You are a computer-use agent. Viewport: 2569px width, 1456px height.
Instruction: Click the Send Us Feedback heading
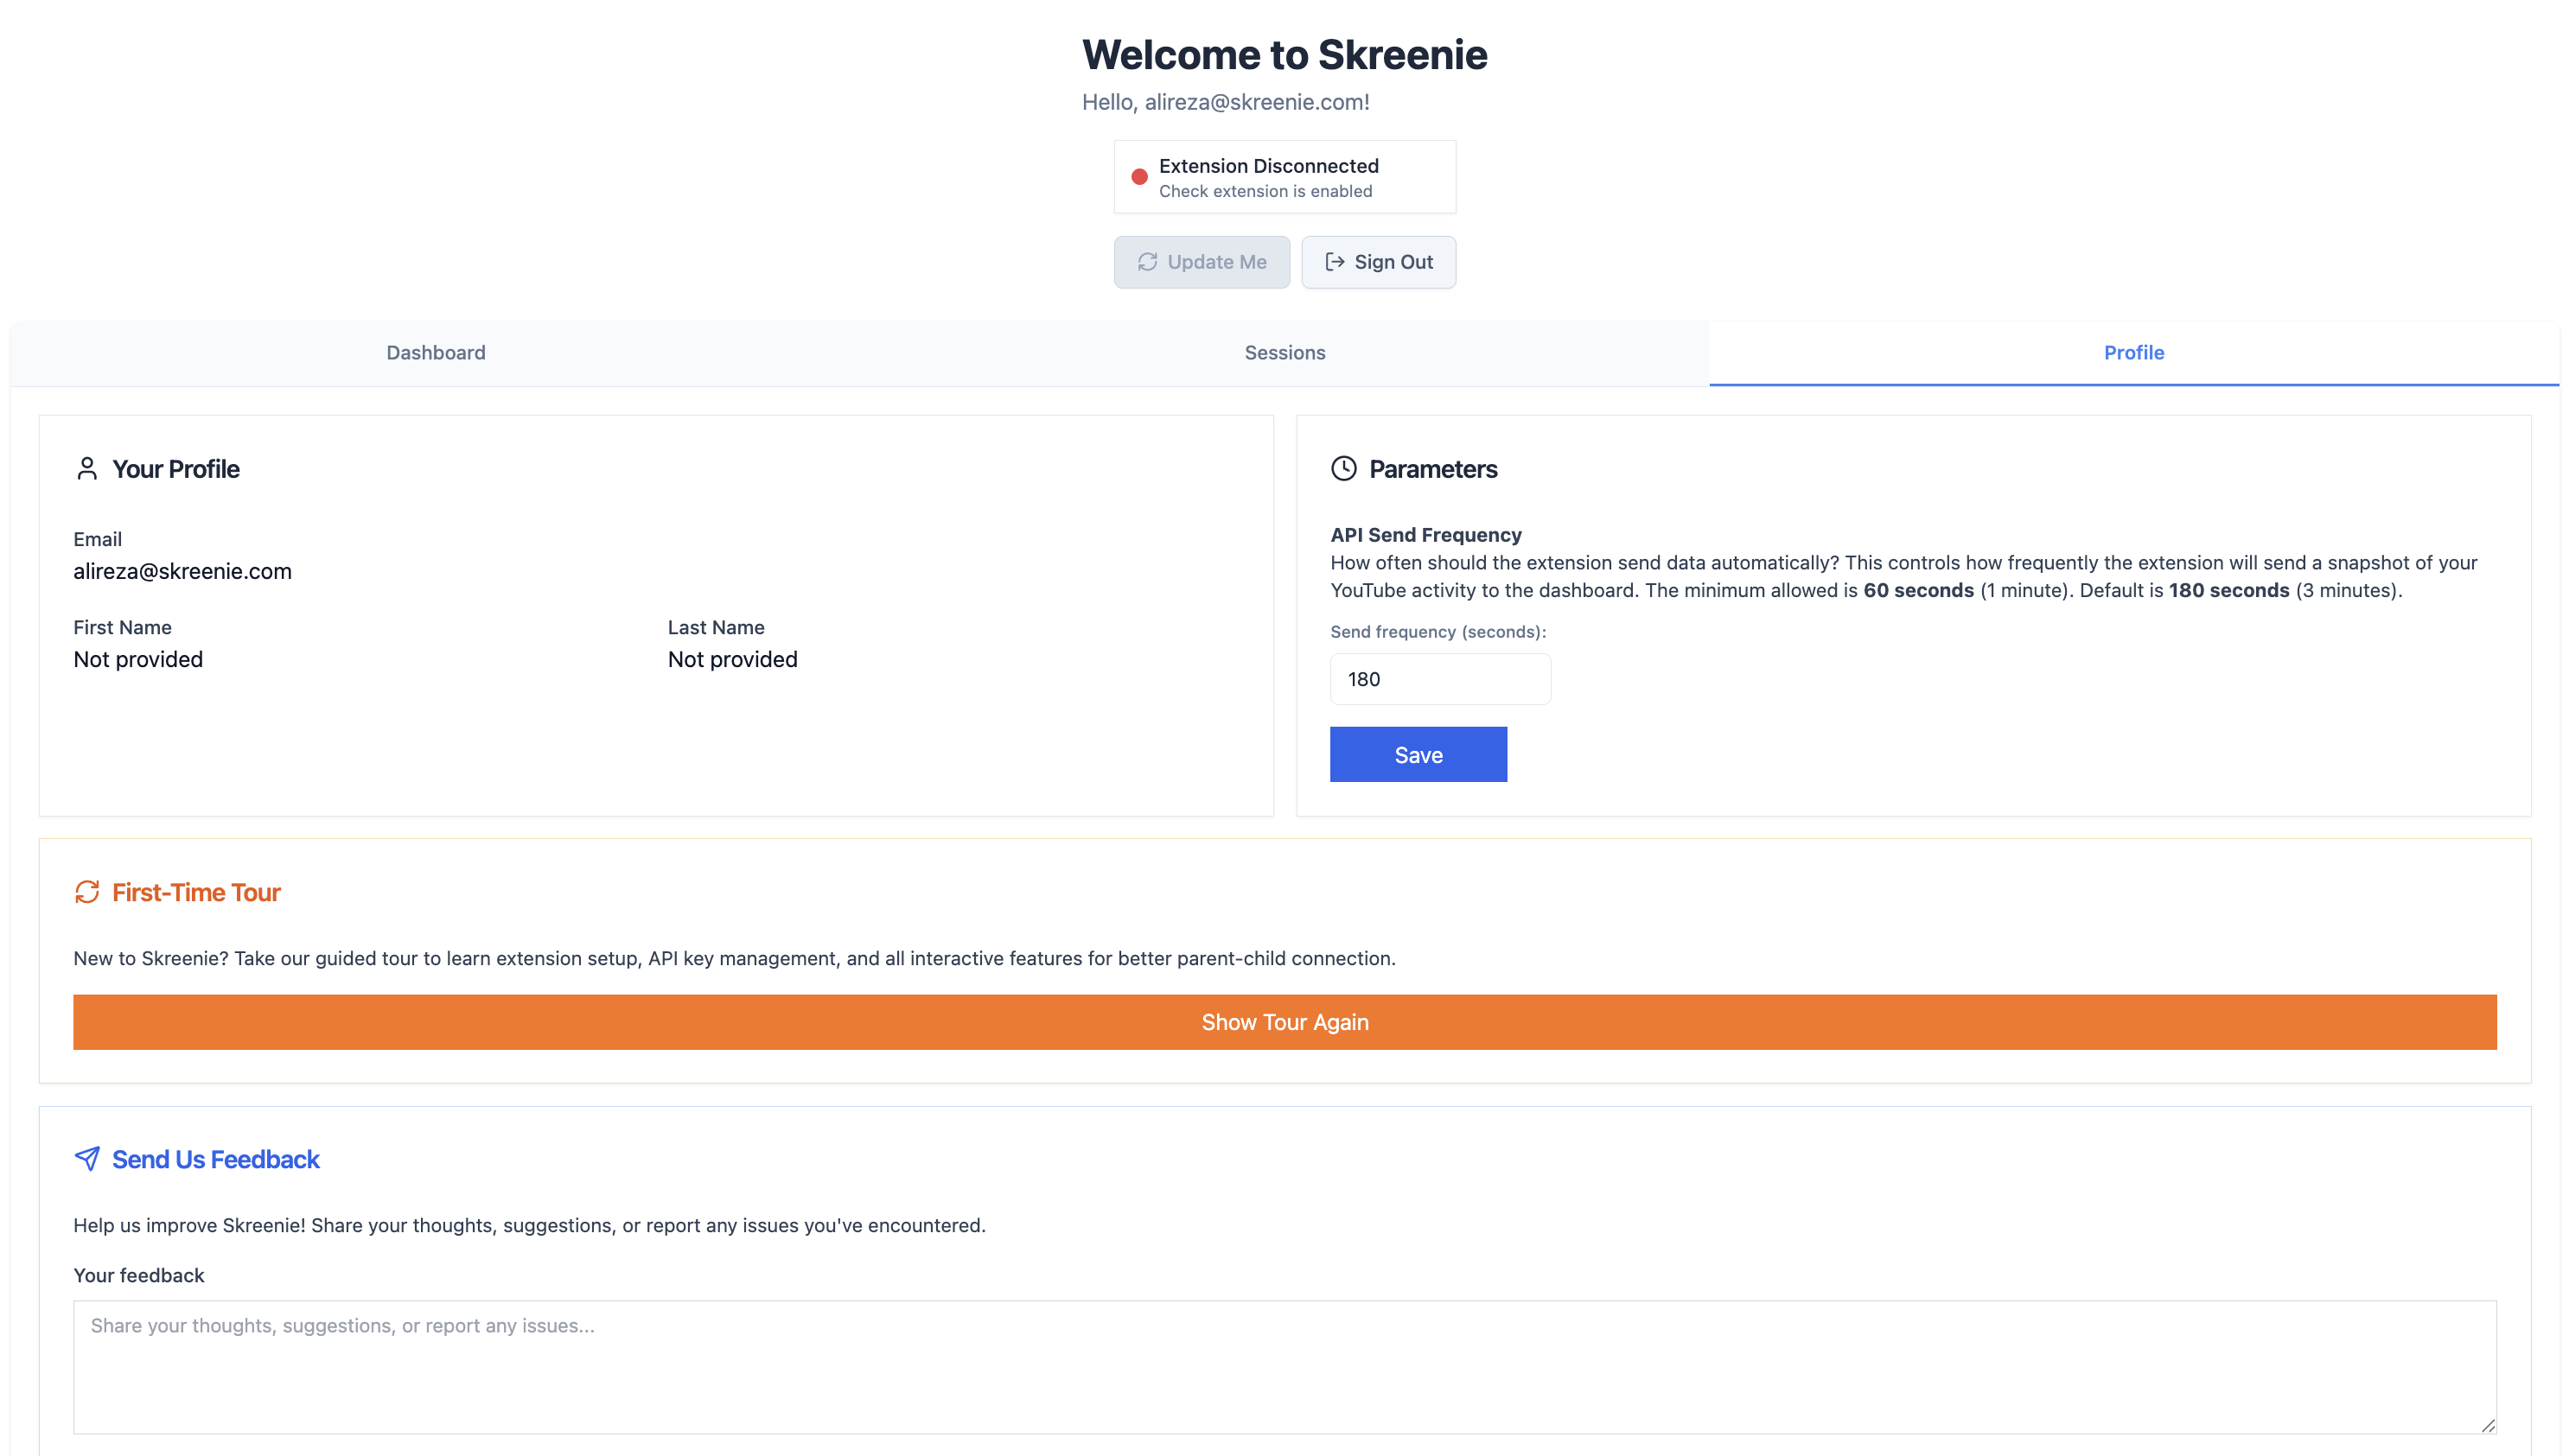[x=215, y=1159]
